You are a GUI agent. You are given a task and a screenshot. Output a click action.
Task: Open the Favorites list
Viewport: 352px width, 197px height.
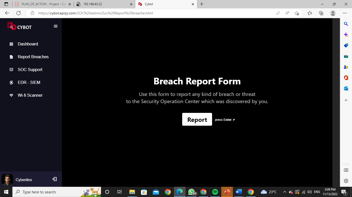pos(310,13)
